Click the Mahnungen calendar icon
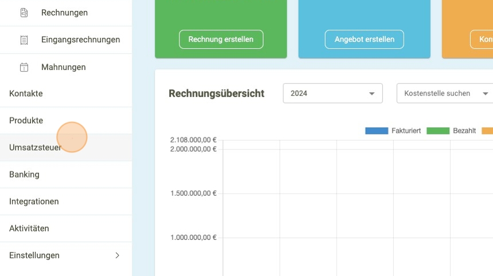 (24, 67)
